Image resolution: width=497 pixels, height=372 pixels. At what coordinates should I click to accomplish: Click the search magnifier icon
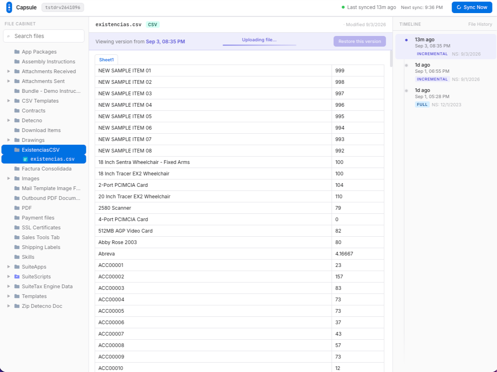pyautogui.click(x=9, y=36)
